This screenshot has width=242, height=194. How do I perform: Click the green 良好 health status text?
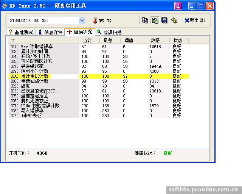[168, 153]
